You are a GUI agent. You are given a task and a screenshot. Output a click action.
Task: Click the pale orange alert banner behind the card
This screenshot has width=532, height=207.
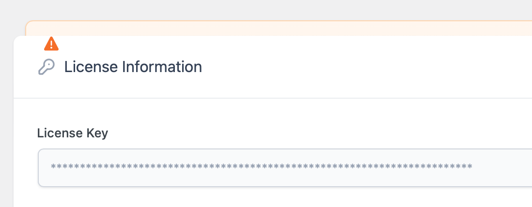(278, 29)
